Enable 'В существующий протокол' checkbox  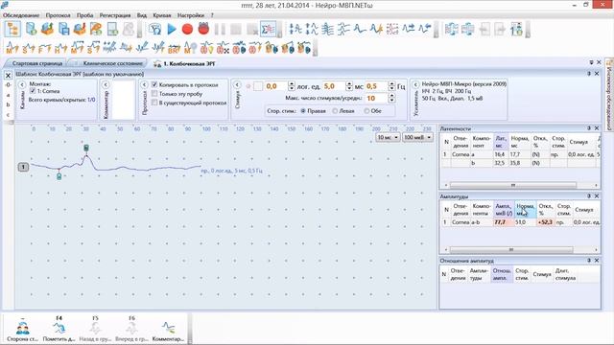[x=154, y=103]
